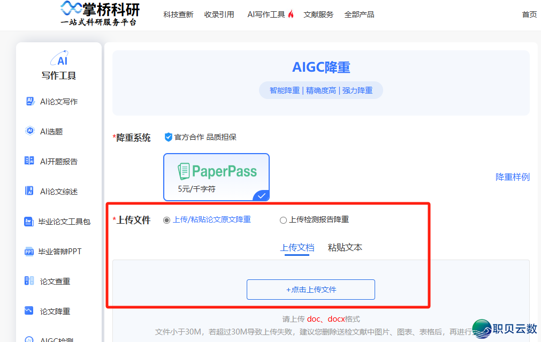Open 科技查新 in top navigation
Viewport: 541px width, 342px height.
coord(178,14)
